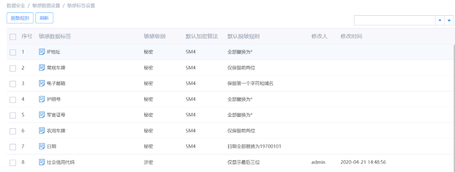Click the 脱敏规则 button
The width and height of the screenshot is (455, 172).
(x=20, y=18)
